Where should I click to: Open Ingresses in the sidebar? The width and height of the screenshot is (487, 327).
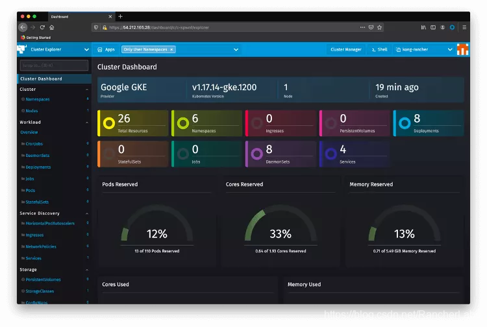(34, 235)
